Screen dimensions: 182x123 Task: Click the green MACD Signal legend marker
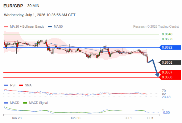coord(25,103)
